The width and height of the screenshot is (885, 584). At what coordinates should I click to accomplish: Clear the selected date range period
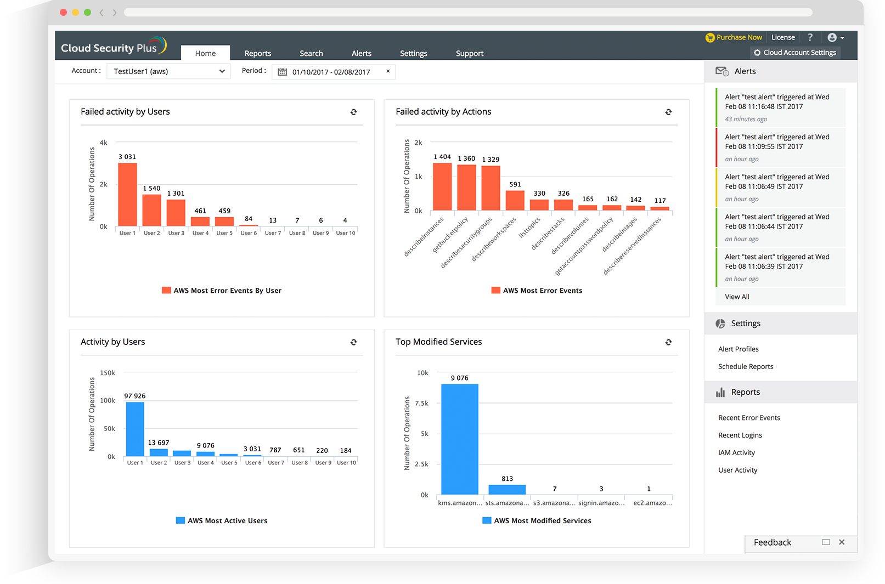pyautogui.click(x=387, y=72)
